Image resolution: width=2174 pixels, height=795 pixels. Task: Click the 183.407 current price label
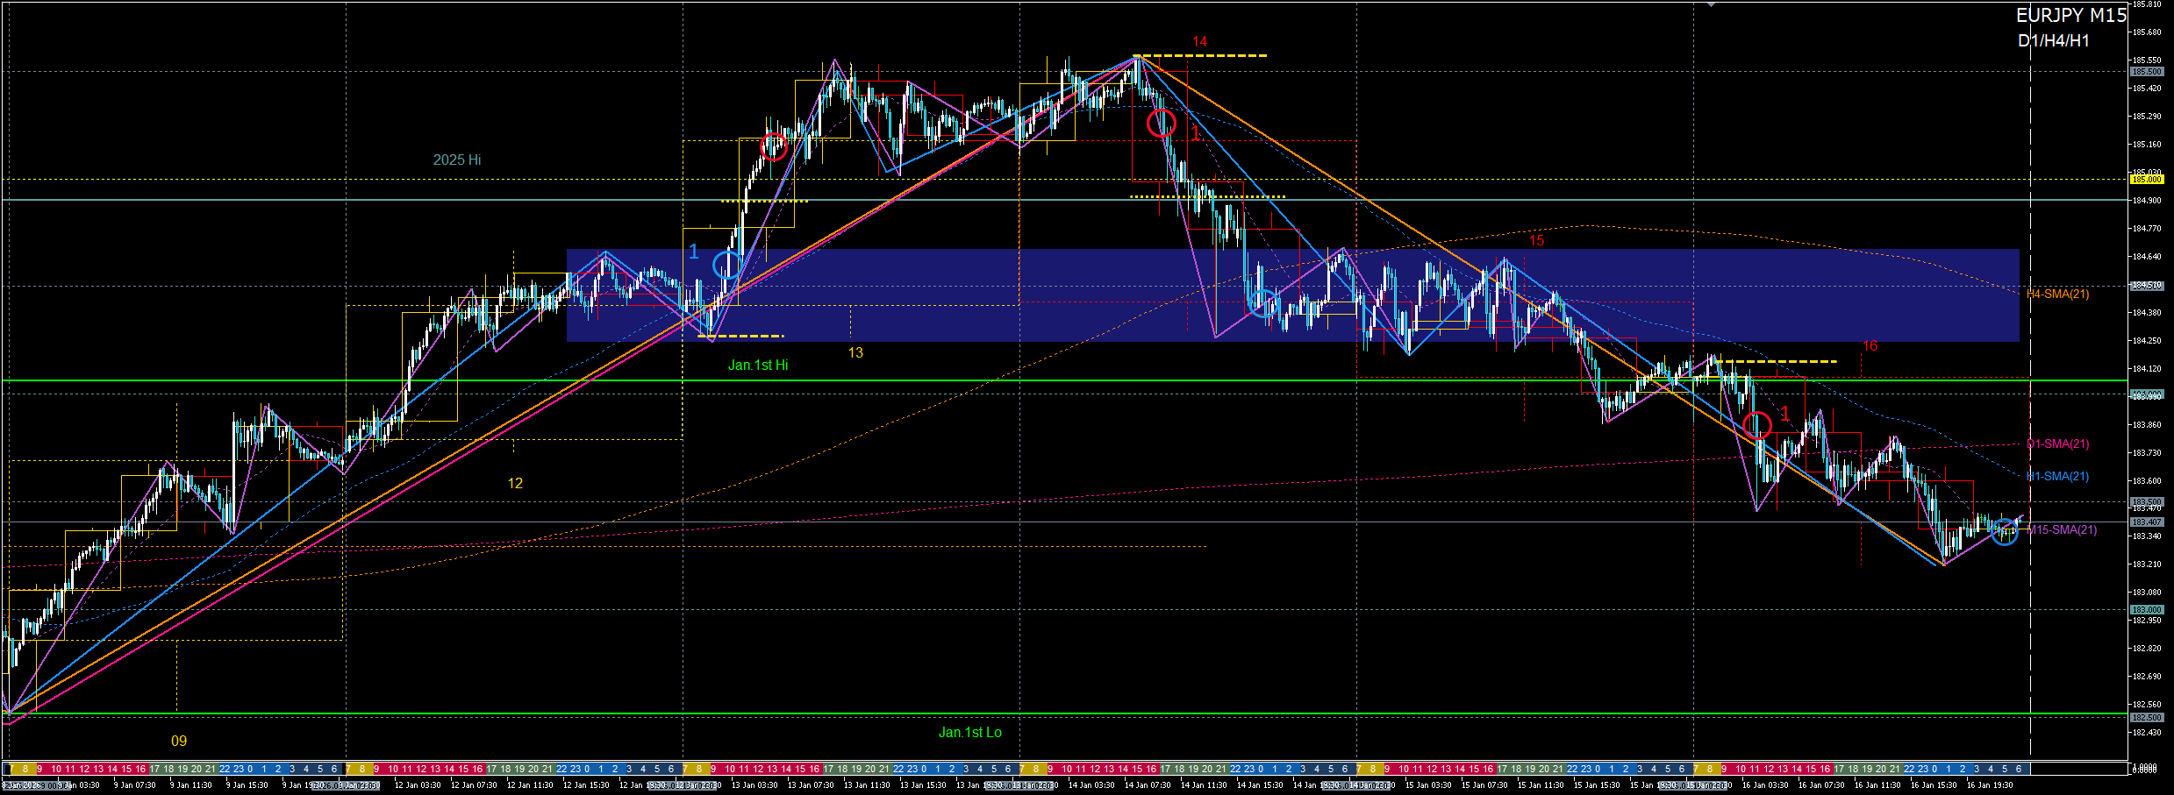point(2146,522)
